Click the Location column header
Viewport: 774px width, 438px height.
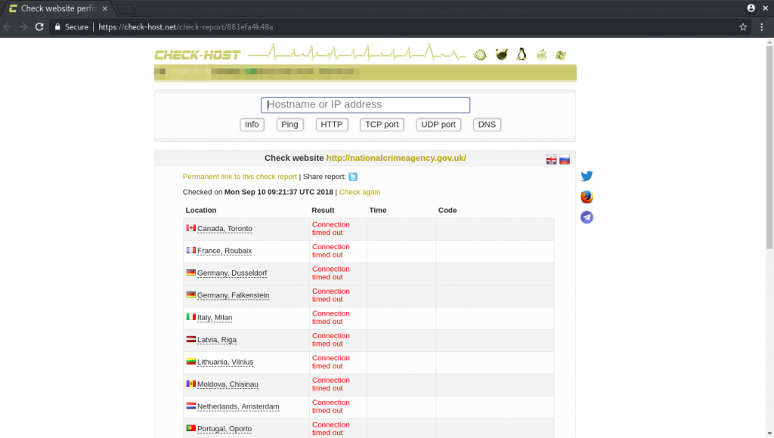[201, 210]
